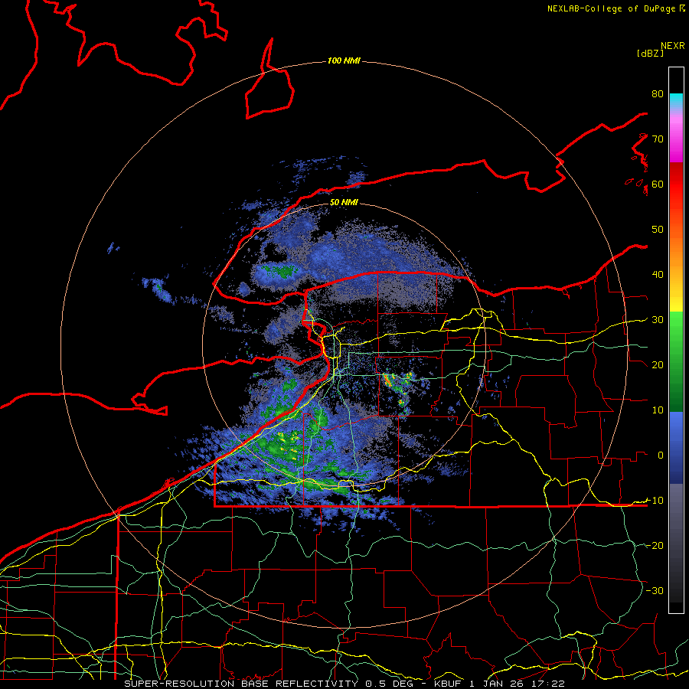
Task: Click the 60 value on the dBZ scale
Action: 658,184
